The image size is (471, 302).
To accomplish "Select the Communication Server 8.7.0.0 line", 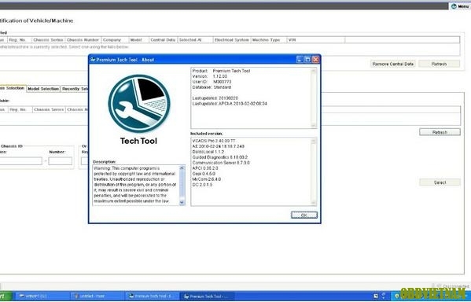I will click(x=221, y=163).
